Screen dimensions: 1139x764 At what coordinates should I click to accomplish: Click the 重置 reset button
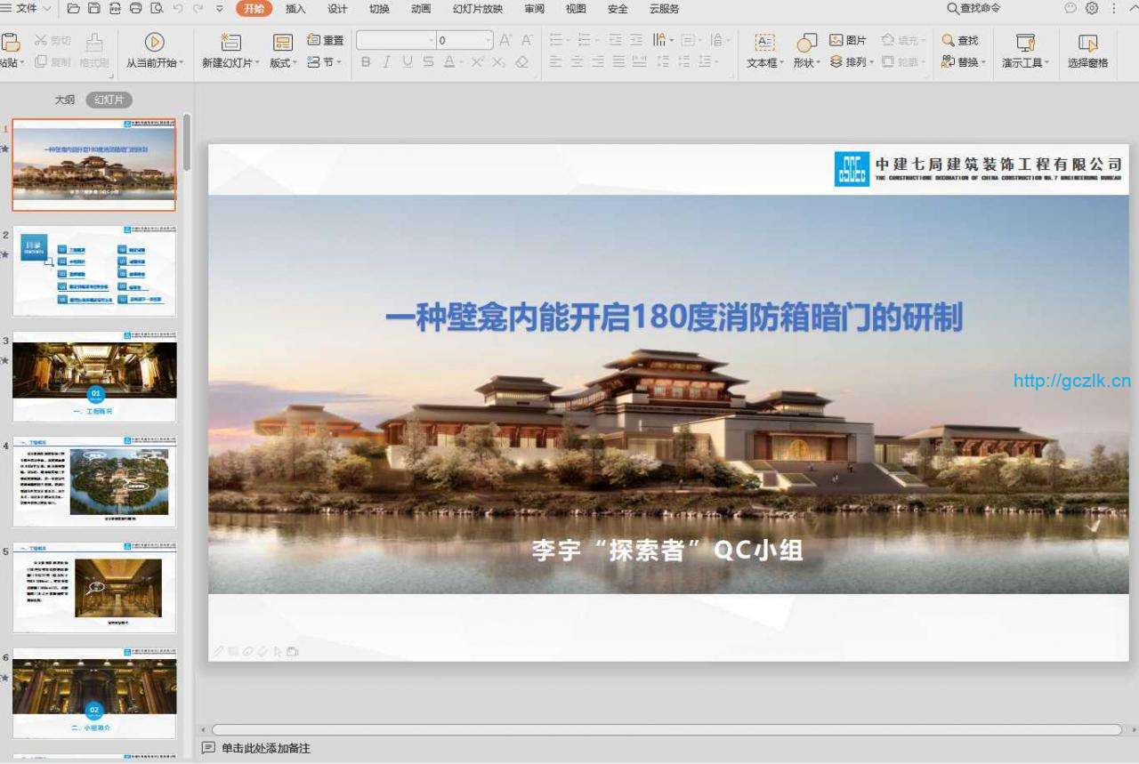pyautogui.click(x=326, y=40)
